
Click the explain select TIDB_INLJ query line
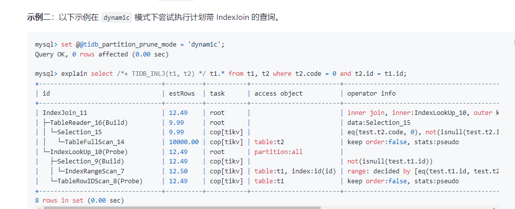click(221, 74)
